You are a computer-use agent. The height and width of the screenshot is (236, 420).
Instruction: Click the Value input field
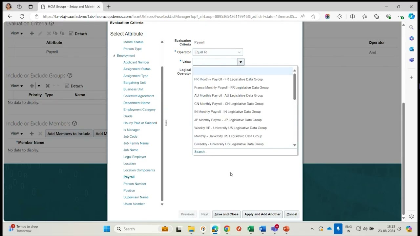click(215, 62)
